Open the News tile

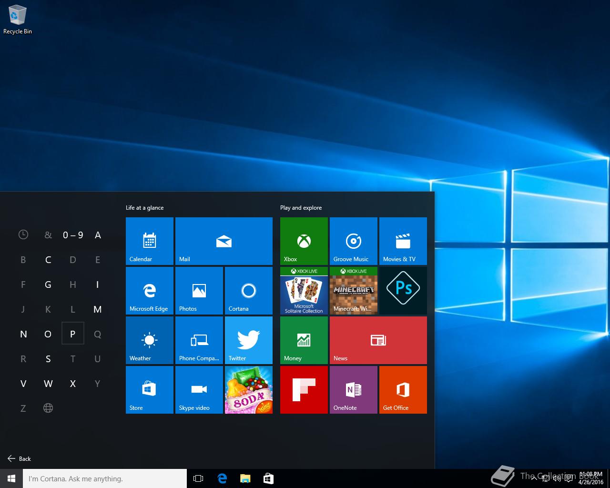378,340
